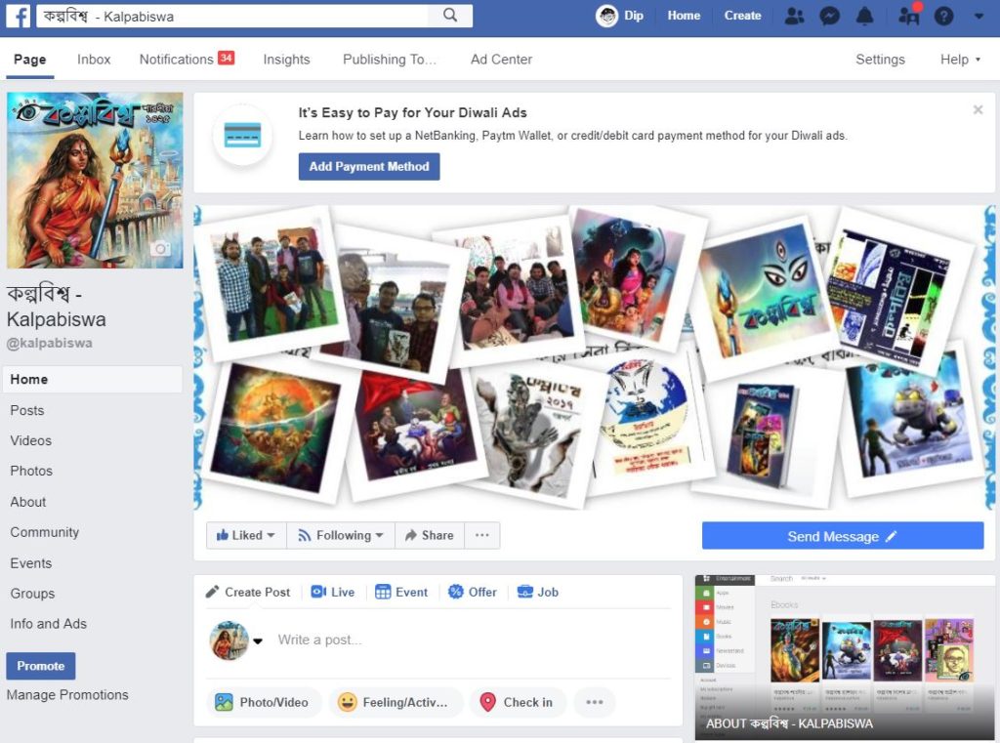
Task: Switch to the Insights tab
Action: (x=286, y=60)
